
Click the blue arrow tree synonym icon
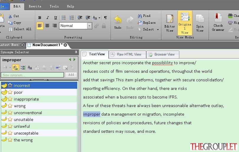click(x=58, y=67)
